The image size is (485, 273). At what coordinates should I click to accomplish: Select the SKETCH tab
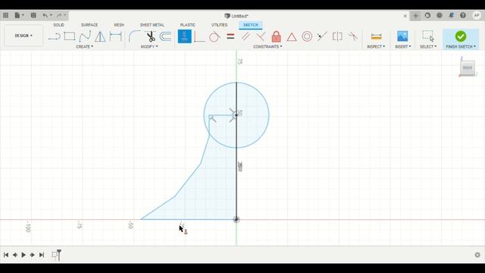[x=251, y=25]
